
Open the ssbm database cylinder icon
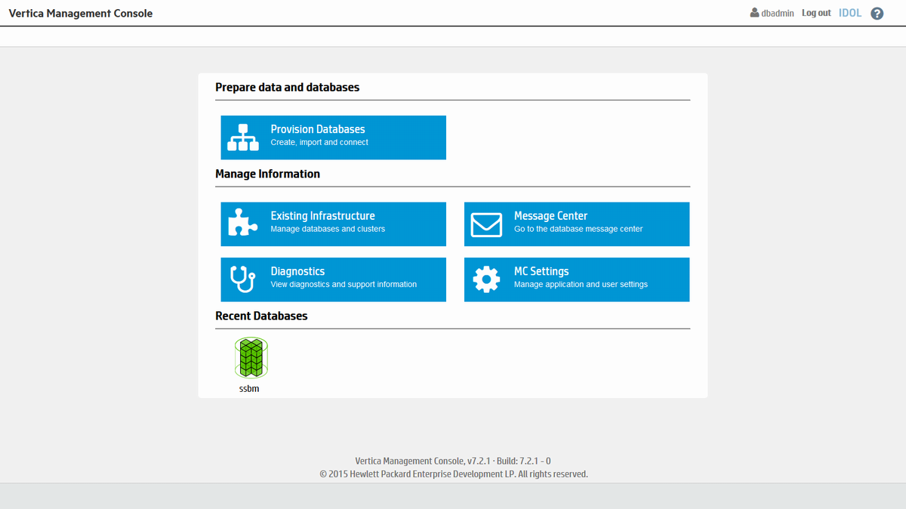click(251, 358)
